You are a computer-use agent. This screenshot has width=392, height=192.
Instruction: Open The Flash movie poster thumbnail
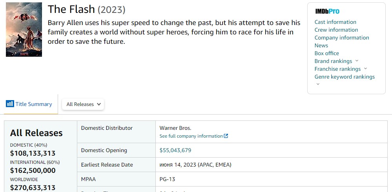[x=24, y=30]
